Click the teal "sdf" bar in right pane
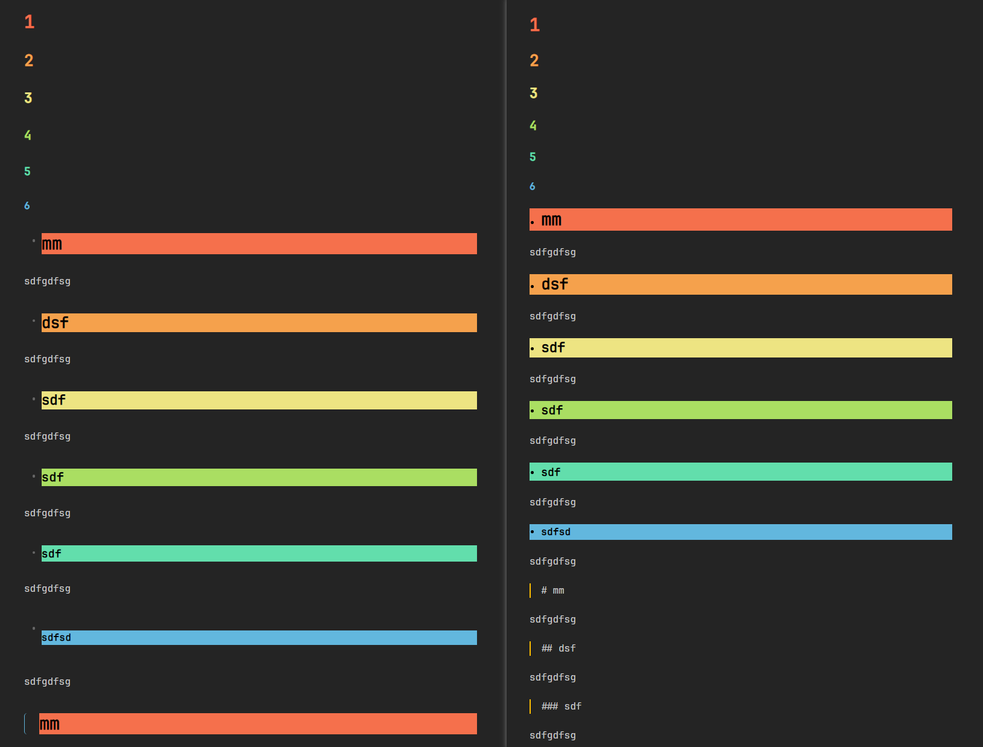Viewport: 983px width, 747px height. 740,472
